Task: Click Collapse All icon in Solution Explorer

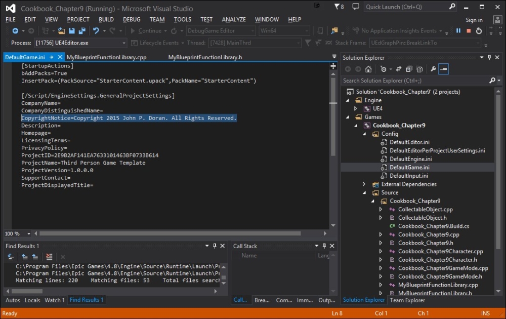Action: click(409, 69)
